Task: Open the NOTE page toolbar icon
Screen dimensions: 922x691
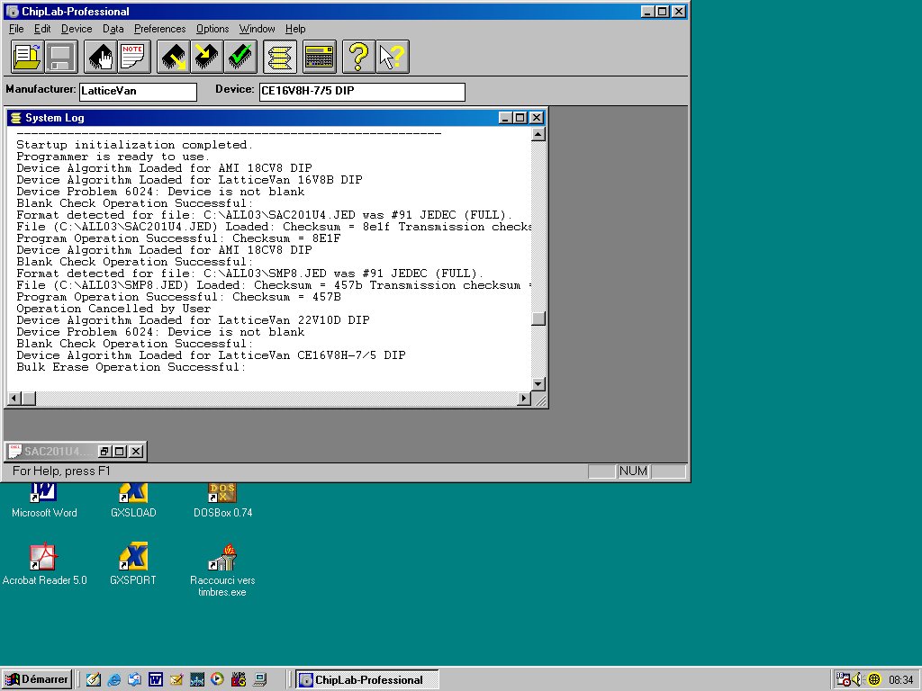Action: click(134, 58)
